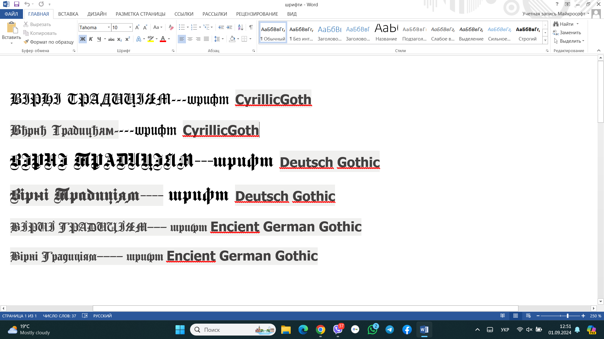Open the font size dropdown
Image resolution: width=604 pixels, height=339 pixels.
130,27
